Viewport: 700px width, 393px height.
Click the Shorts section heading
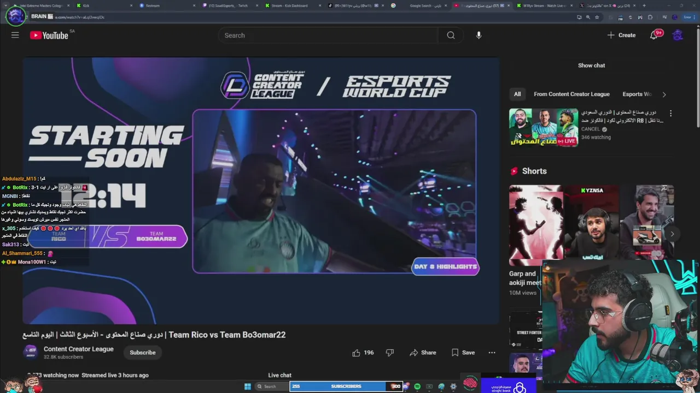tap(534, 171)
